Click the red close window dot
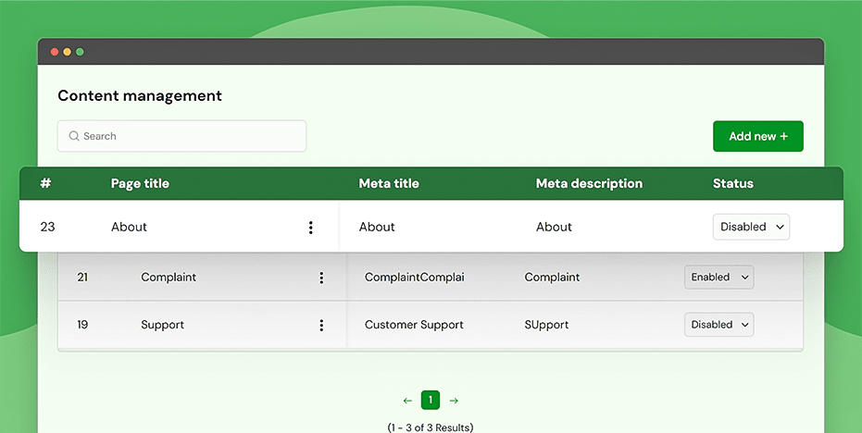The width and height of the screenshot is (862, 433). click(x=55, y=52)
